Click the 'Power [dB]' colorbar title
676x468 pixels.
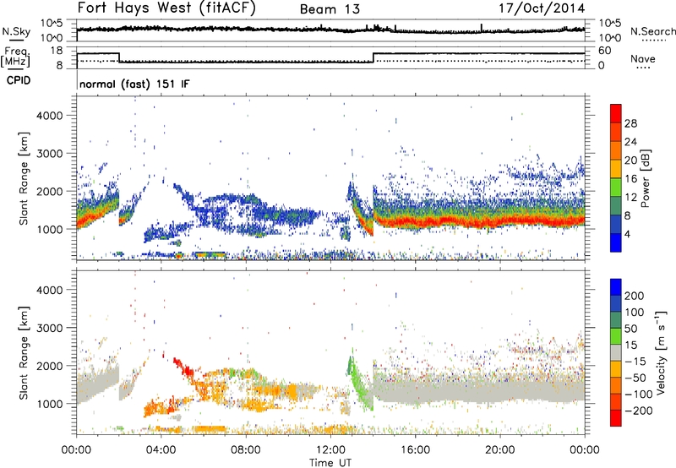646,178
